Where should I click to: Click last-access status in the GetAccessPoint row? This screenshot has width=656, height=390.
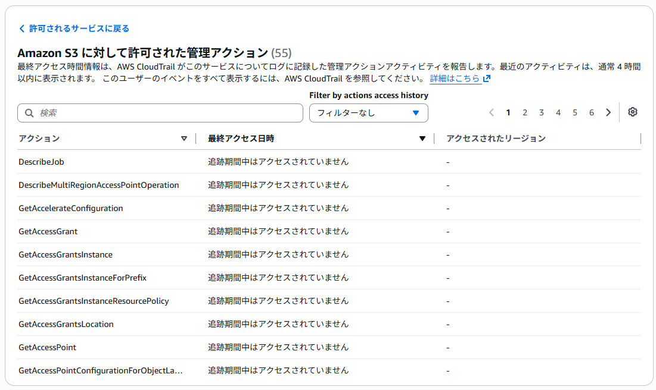click(278, 347)
